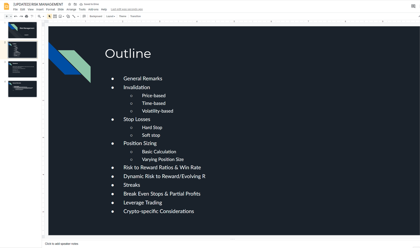Click the Invalidation bullet text

tap(137, 87)
